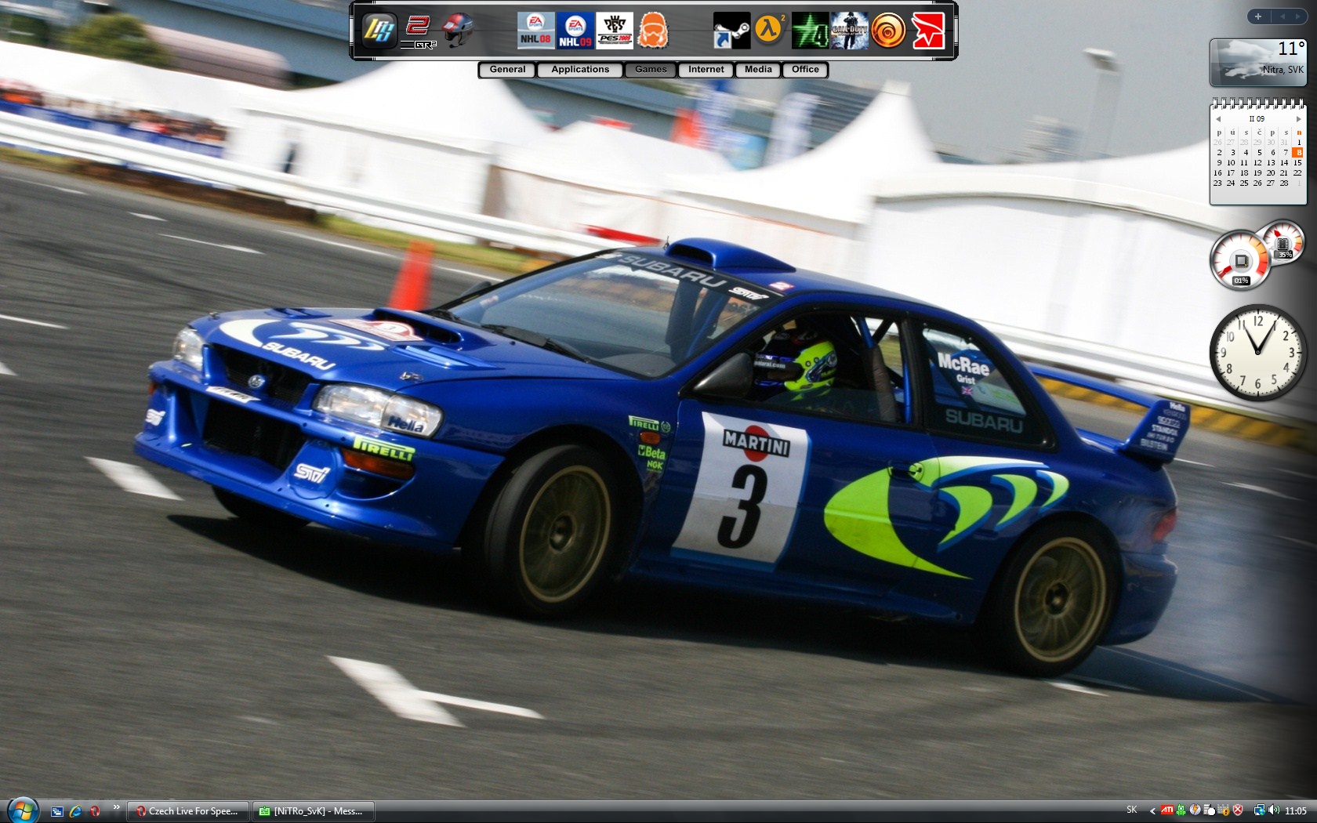Open Internet Explorer from Quick Launch

click(75, 811)
